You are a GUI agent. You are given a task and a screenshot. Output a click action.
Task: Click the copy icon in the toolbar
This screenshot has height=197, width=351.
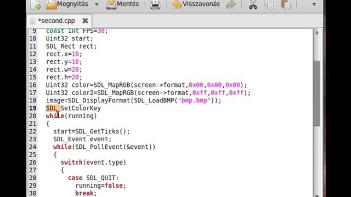tap(269, 4)
